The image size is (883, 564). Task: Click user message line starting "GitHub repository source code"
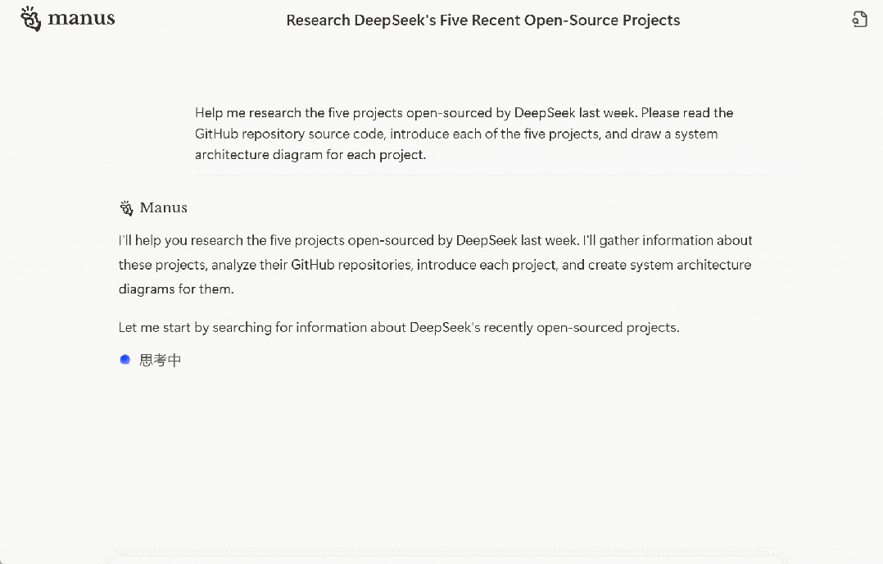click(456, 134)
